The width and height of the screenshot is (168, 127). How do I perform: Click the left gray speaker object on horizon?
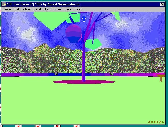tap(56, 74)
